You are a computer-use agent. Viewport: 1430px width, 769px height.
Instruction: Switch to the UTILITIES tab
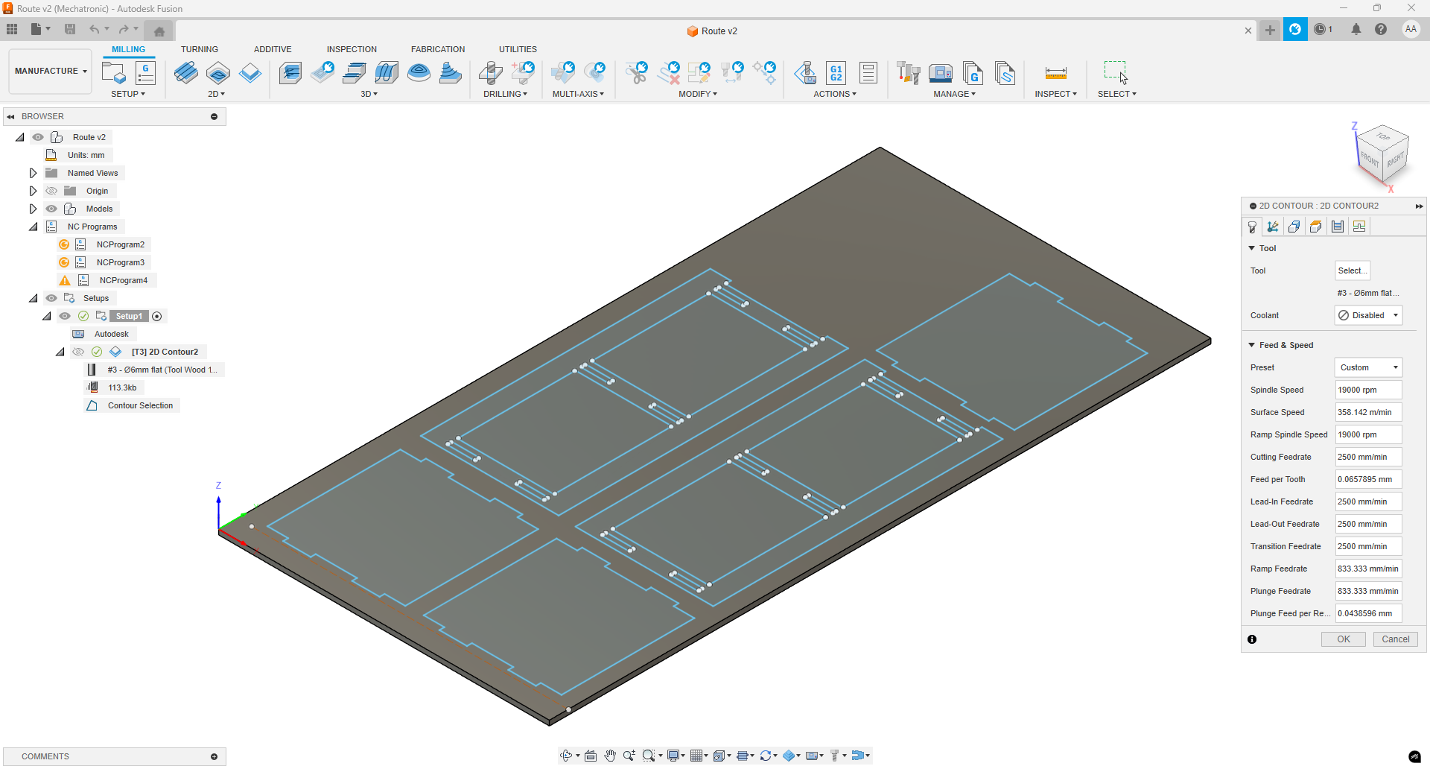click(518, 49)
